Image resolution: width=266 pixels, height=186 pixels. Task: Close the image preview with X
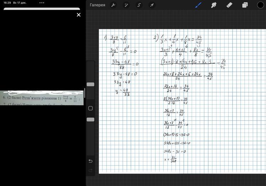coord(79,15)
